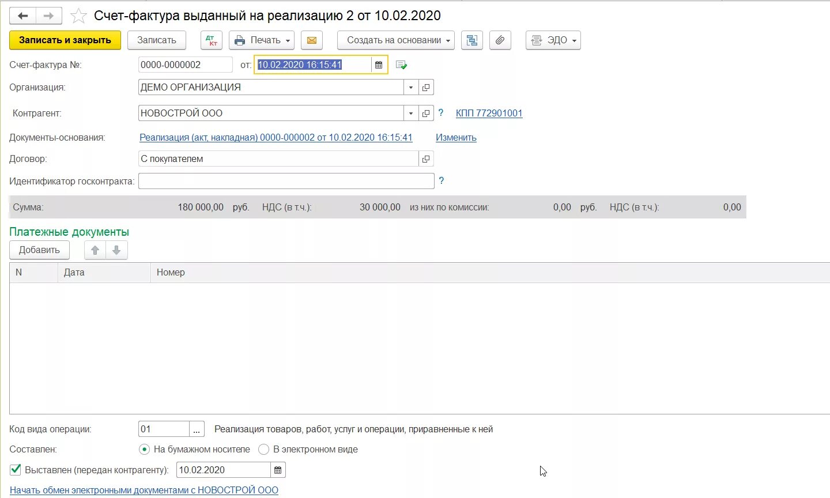Open calendar for invoice date field

pos(379,65)
